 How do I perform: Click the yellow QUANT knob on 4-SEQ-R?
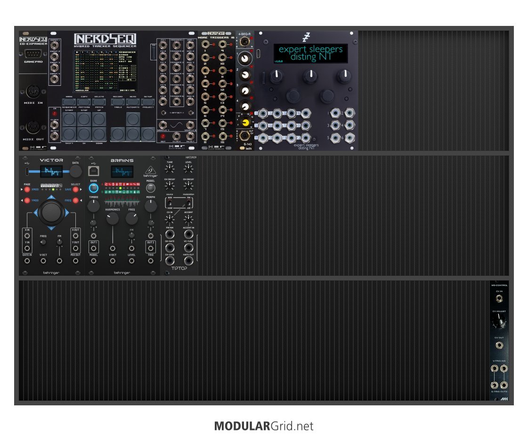(x=245, y=123)
